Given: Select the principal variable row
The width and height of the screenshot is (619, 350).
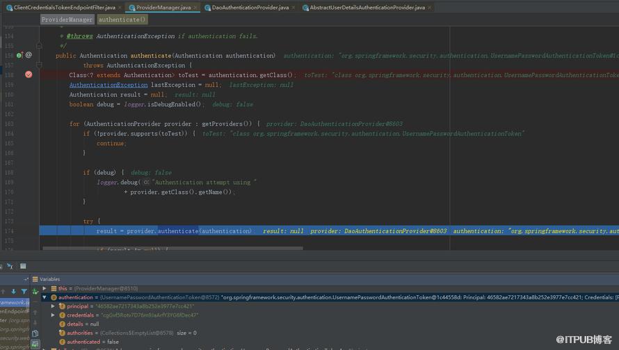Looking at the screenshot, I should point(330,306).
